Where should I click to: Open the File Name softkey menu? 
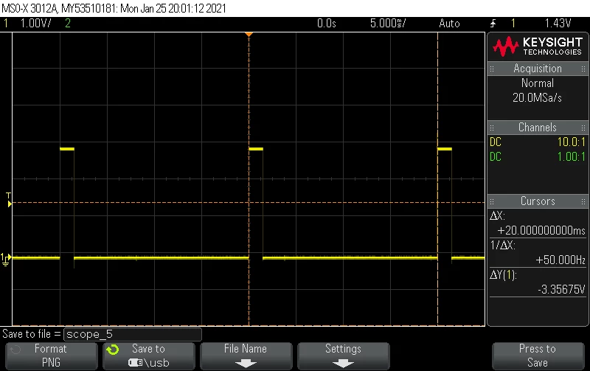246,356
